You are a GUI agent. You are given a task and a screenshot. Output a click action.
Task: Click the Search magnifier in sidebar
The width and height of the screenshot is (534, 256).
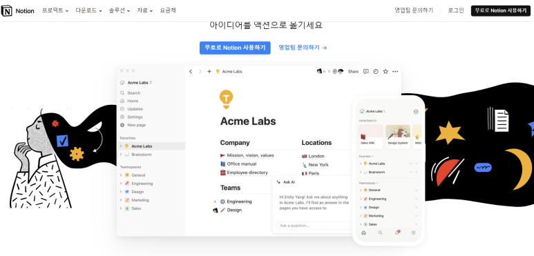pyautogui.click(x=122, y=93)
